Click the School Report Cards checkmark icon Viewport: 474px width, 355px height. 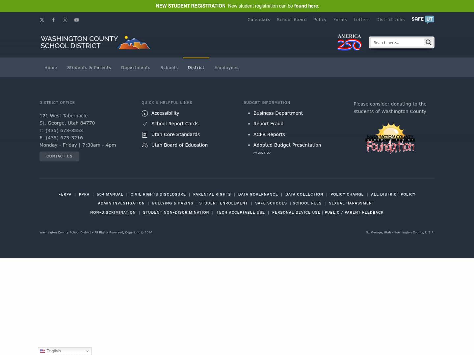click(x=145, y=124)
